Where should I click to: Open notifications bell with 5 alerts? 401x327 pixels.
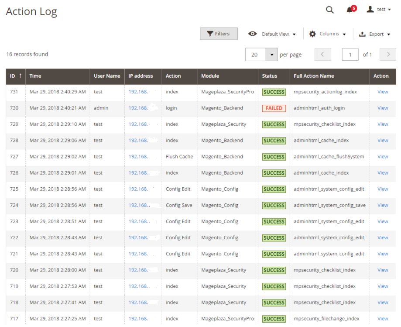pos(351,10)
